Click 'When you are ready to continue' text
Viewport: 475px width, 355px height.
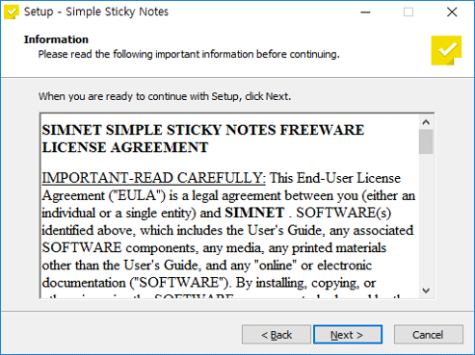pyautogui.click(x=165, y=96)
